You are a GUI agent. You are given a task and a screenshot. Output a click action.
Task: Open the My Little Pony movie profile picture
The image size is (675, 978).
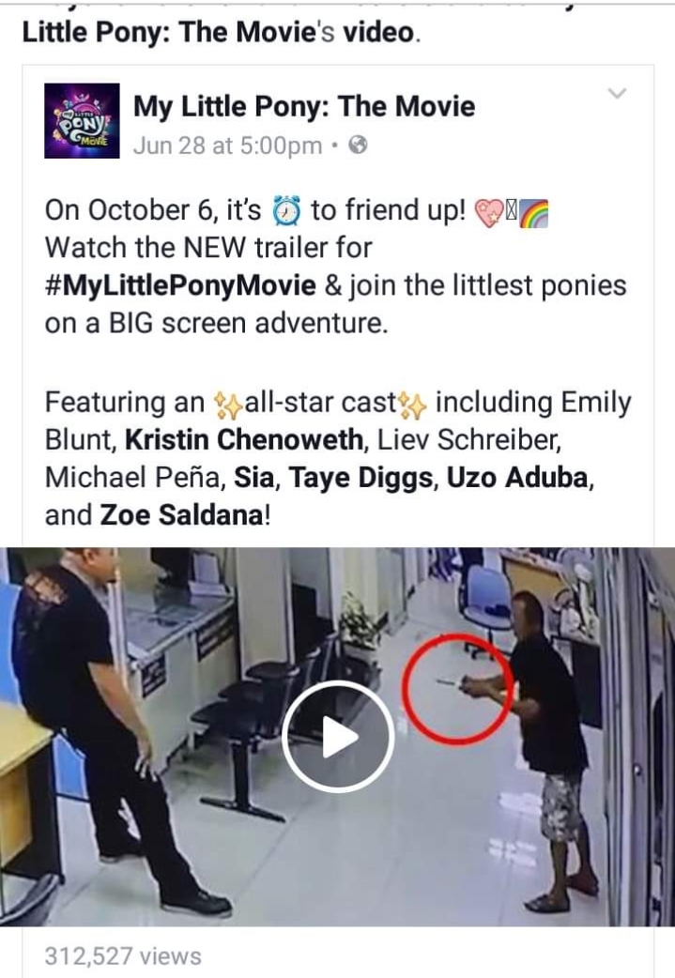click(82, 120)
